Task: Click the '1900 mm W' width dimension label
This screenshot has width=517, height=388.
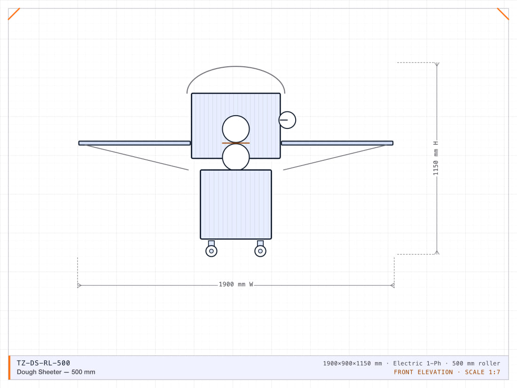Action: [236, 285]
